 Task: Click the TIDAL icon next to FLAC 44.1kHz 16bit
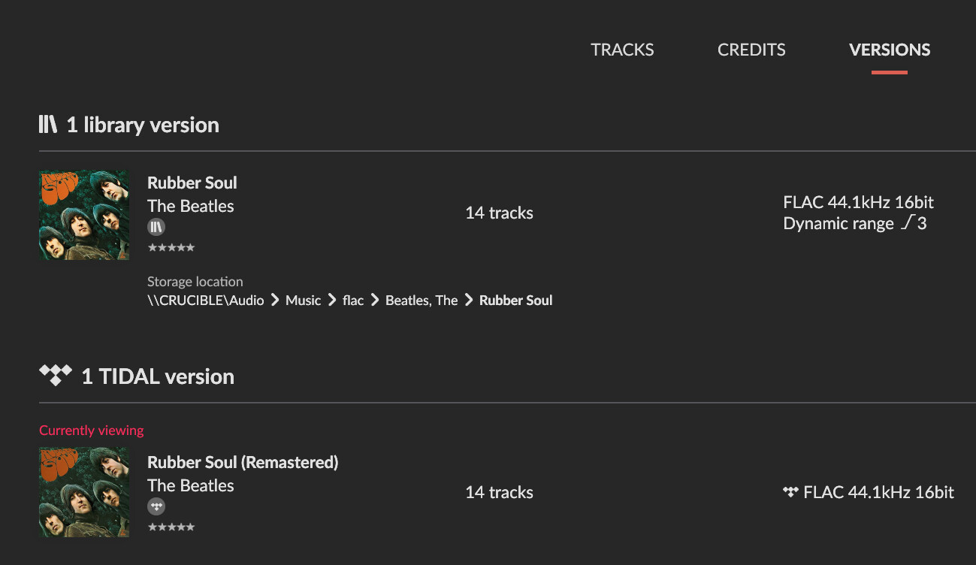pyautogui.click(x=790, y=491)
